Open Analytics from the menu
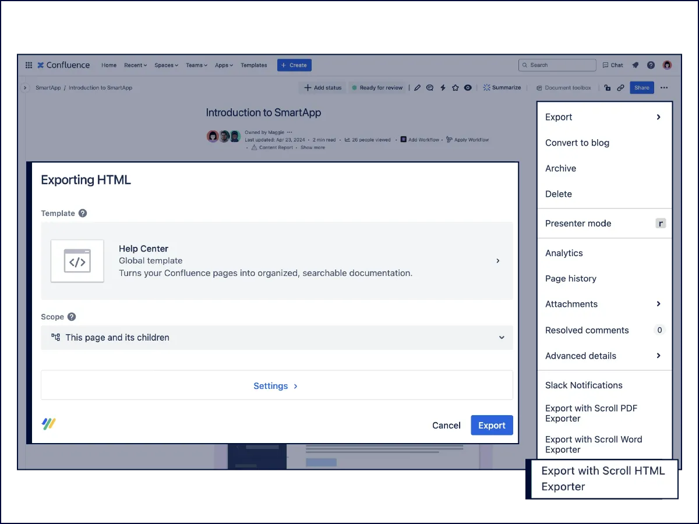 605,253
